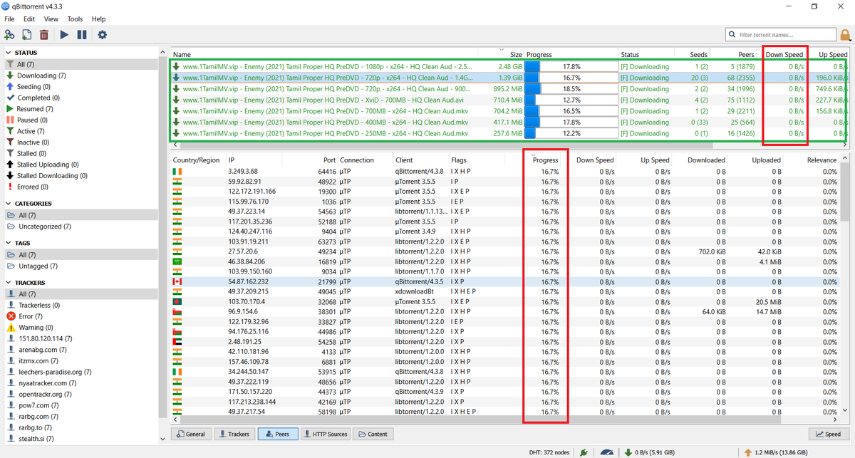
Task: Click the orange upload speed arrow in status bar
Action: coord(747,452)
